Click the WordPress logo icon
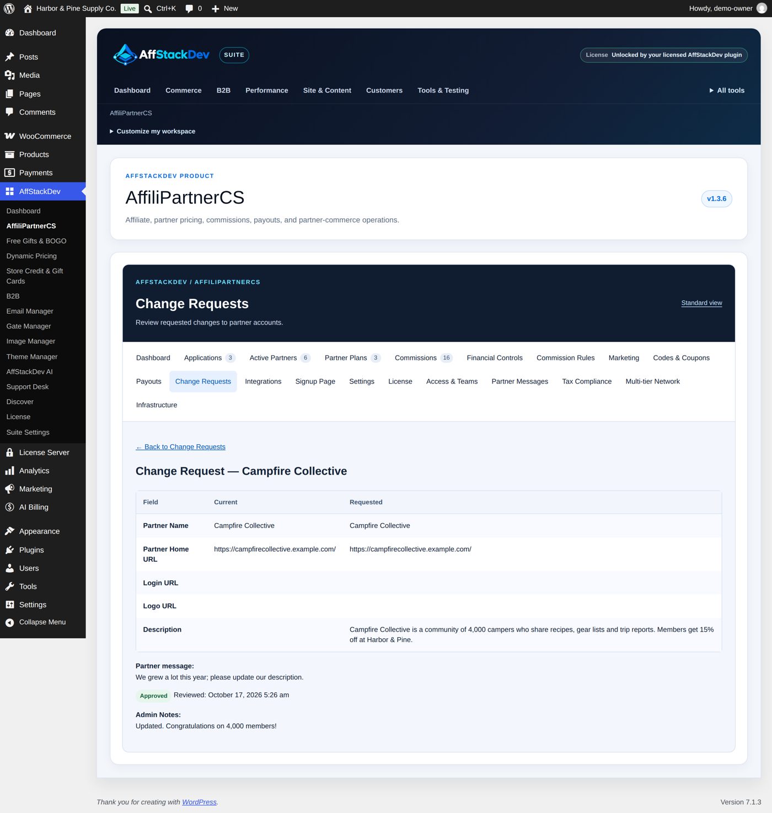Image resolution: width=772 pixels, height=813 pixels. click(x=9, y=8)
